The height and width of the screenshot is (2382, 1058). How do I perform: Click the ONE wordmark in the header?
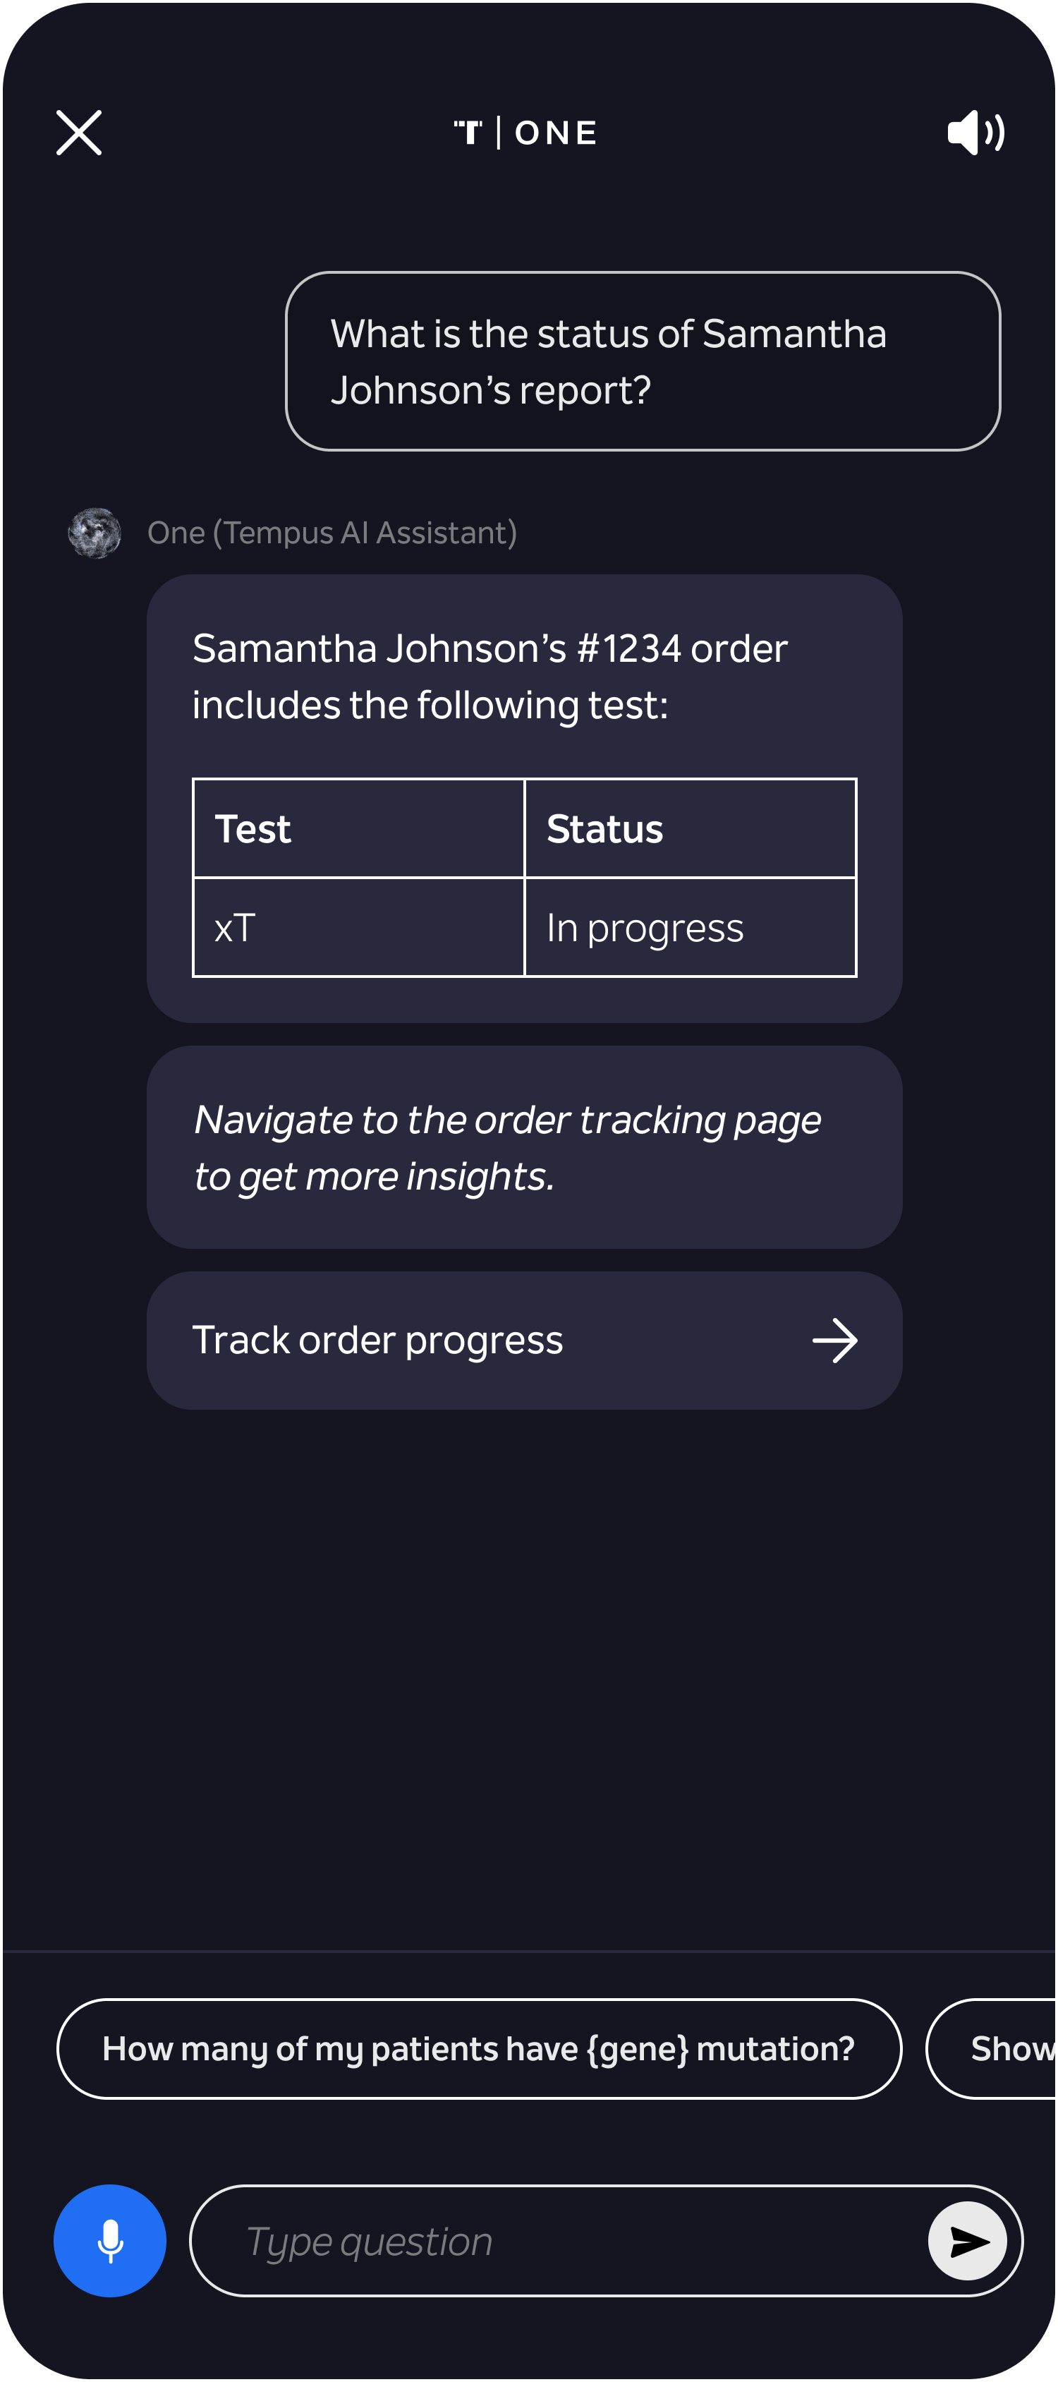point(557,132)
